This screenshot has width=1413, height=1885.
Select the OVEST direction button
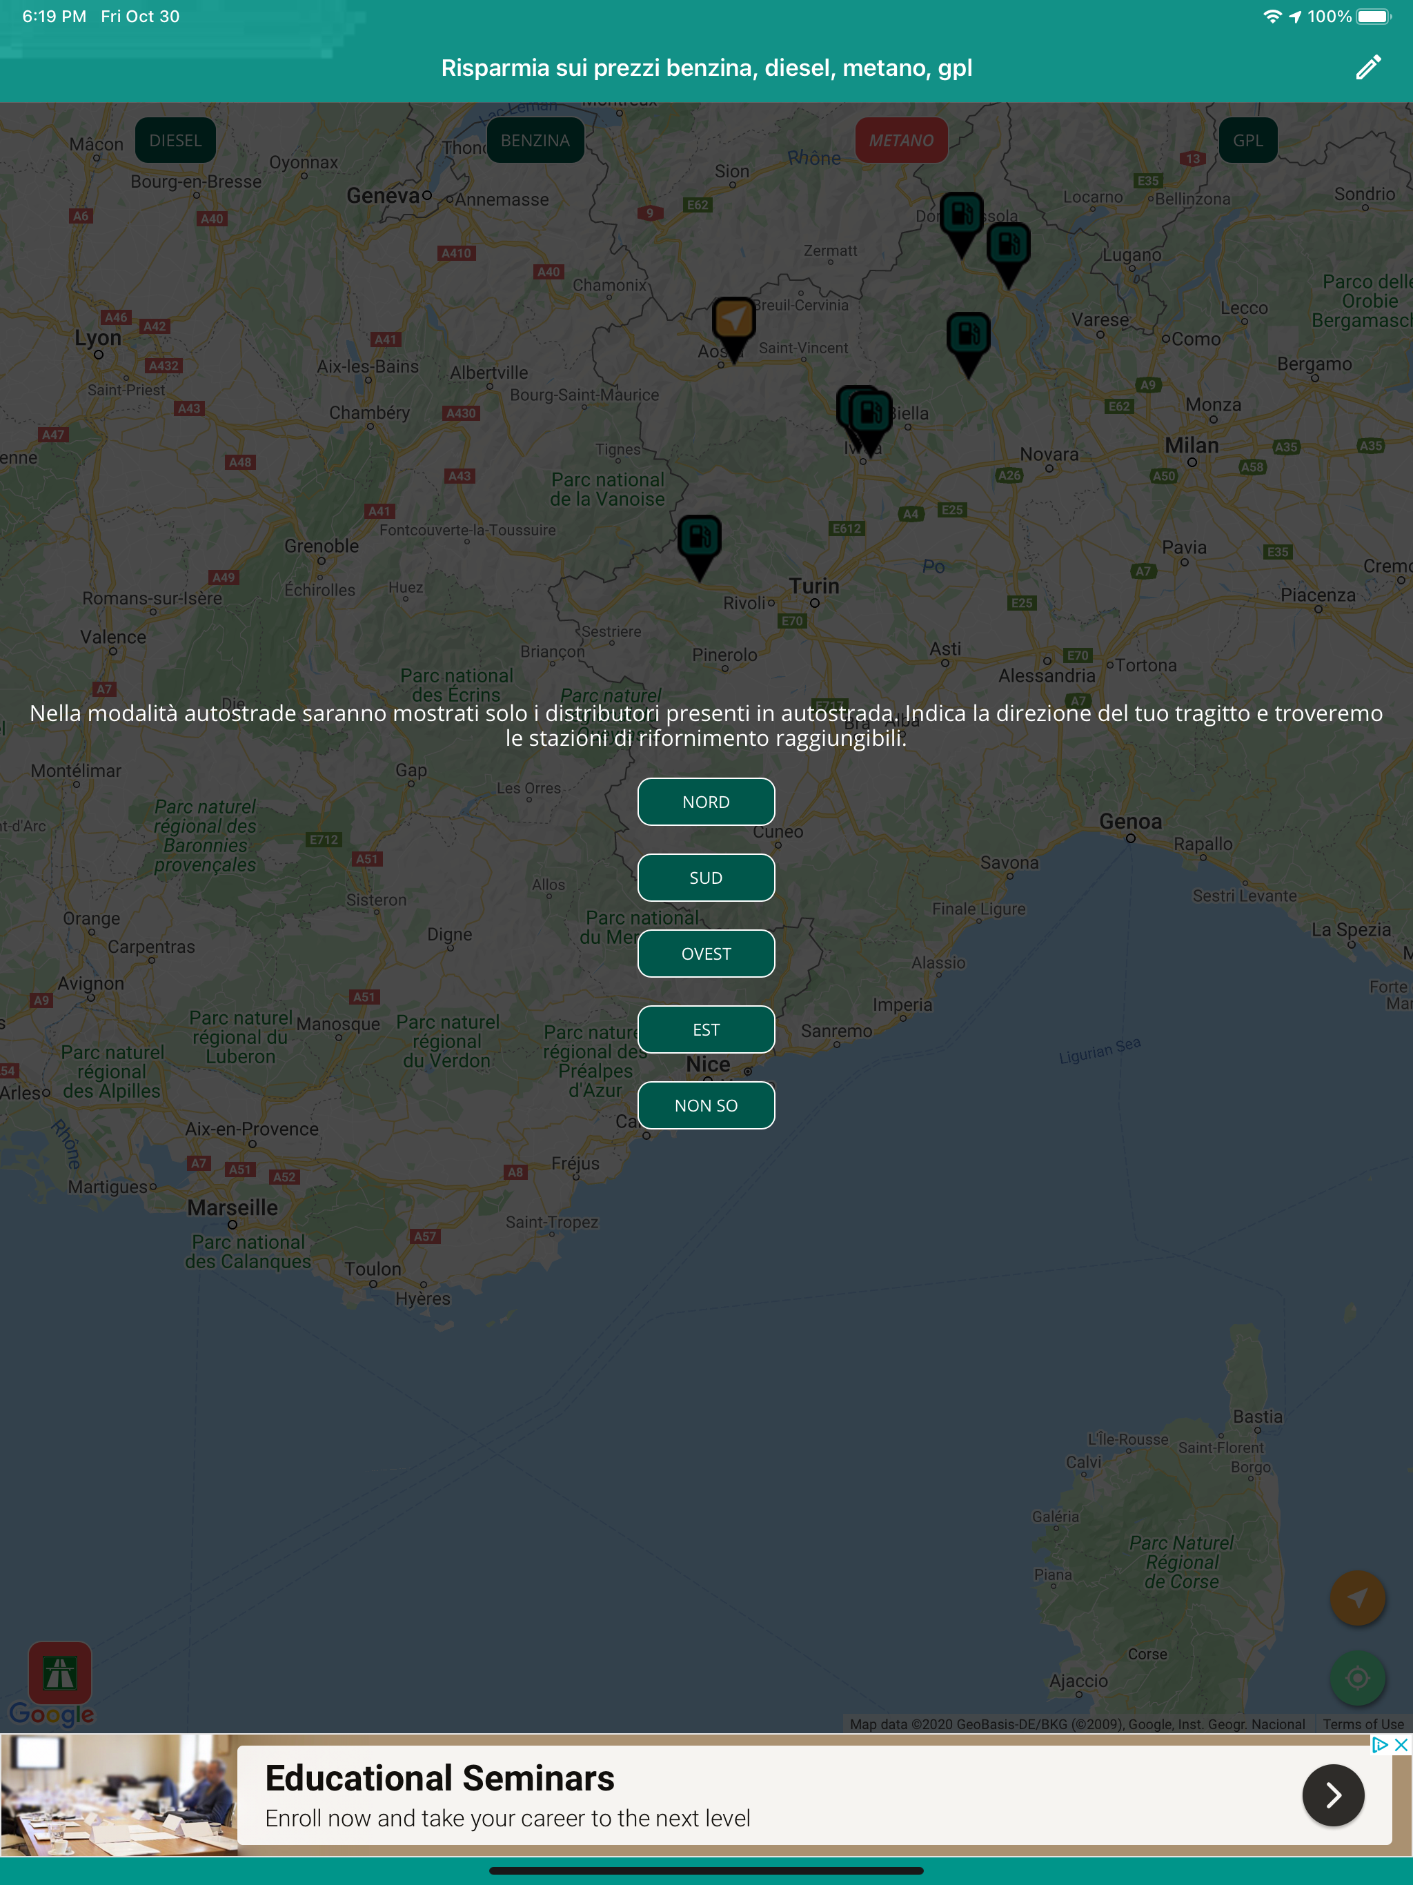(x=706, y=953)
